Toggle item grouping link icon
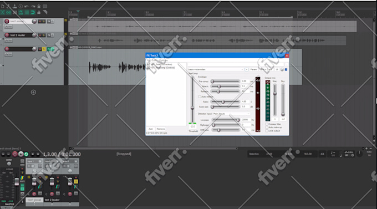377x209 pixels. tap(9, 12)
